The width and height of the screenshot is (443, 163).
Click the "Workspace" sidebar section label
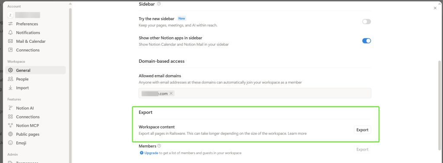[16, 61]
